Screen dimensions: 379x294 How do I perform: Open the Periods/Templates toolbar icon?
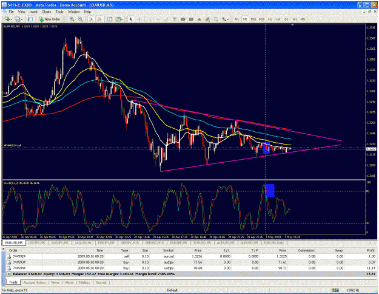(x=118, y=19)
